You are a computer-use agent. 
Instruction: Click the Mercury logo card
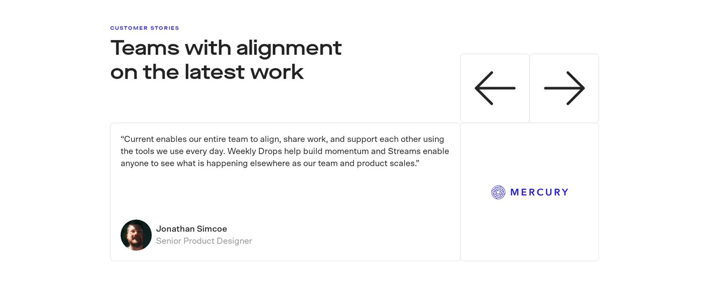tap(530, 192)
